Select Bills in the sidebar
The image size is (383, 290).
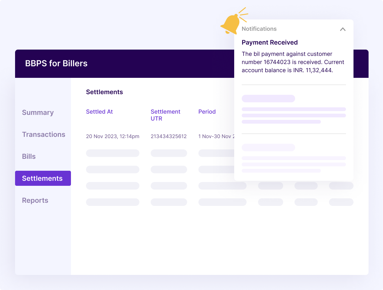(29, 157)
